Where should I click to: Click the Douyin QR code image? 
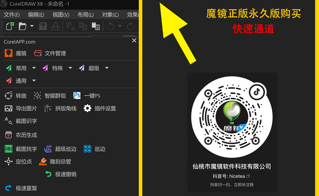pos(232,117)
